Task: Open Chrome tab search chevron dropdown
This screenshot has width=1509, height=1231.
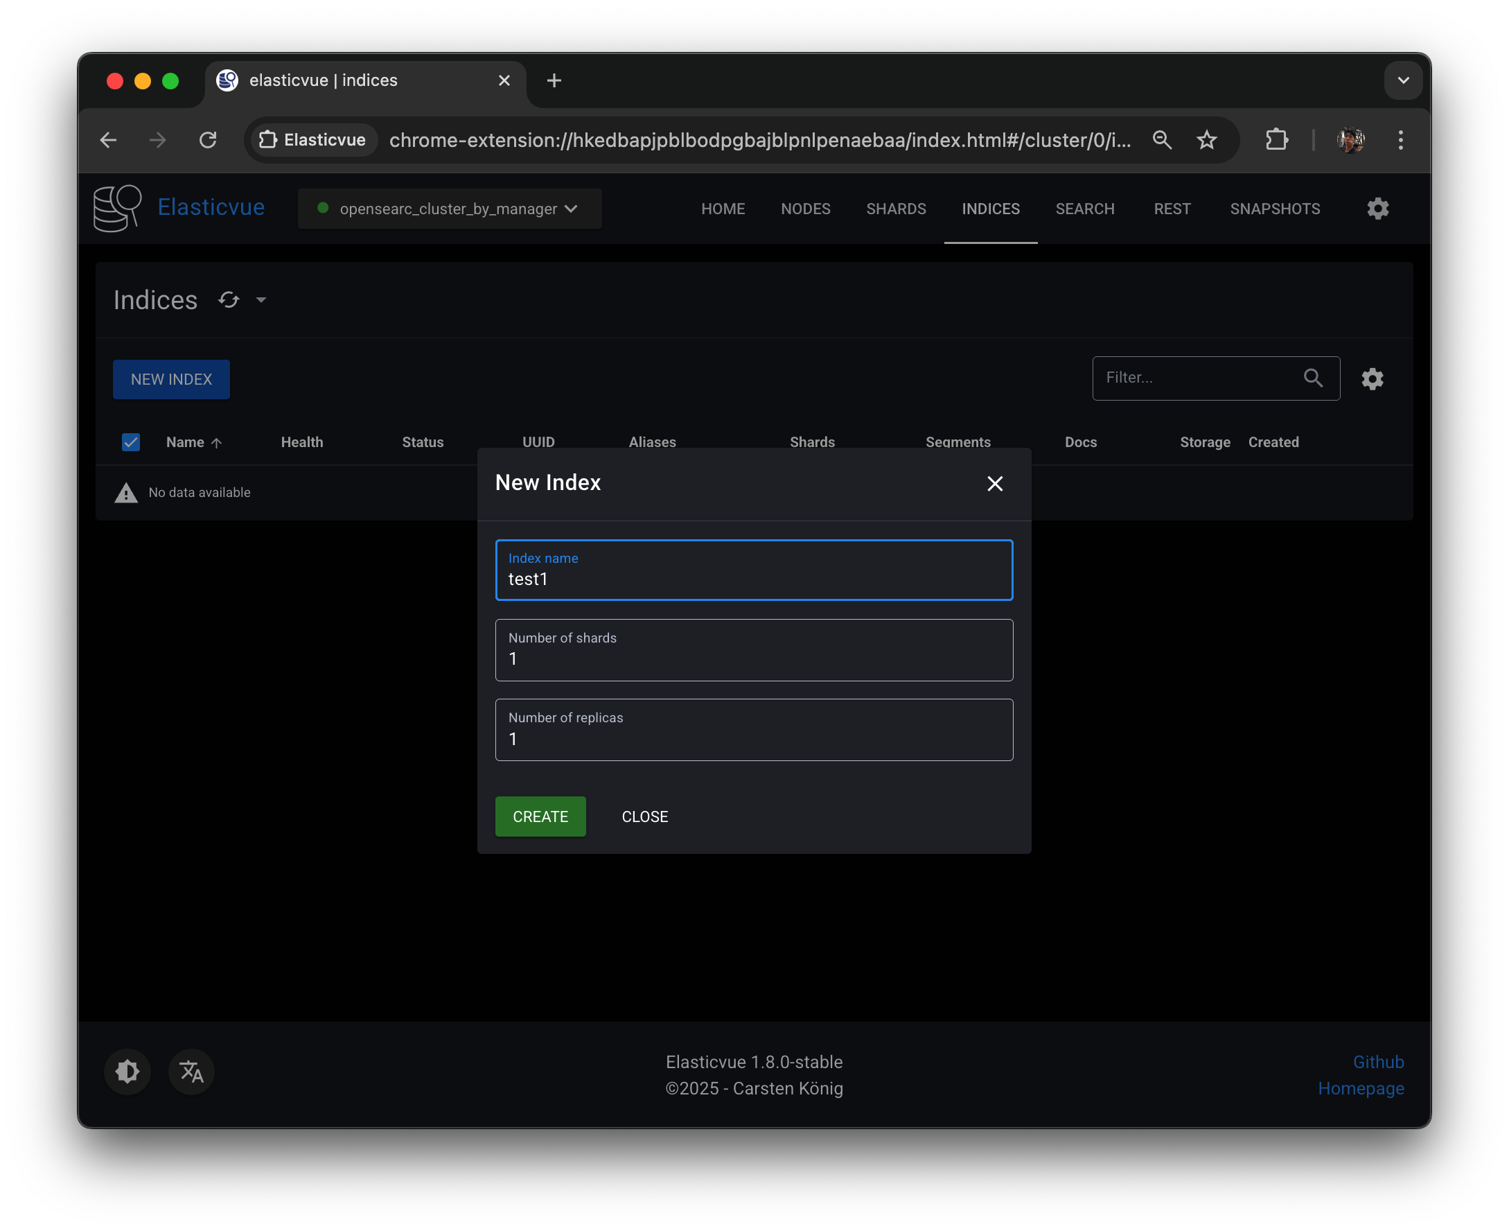Action: coord(1403,80)
